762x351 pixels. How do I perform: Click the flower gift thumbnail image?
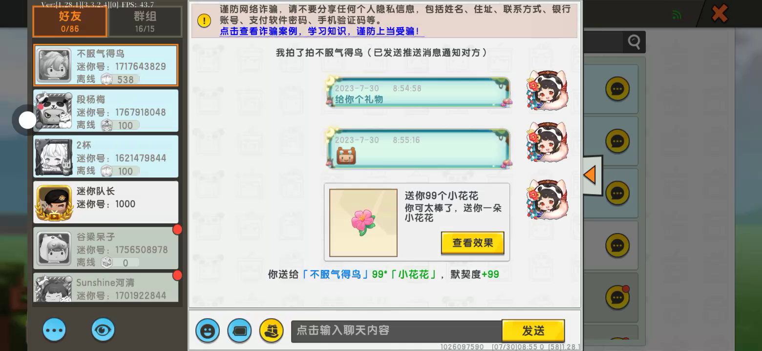(363, 223)
